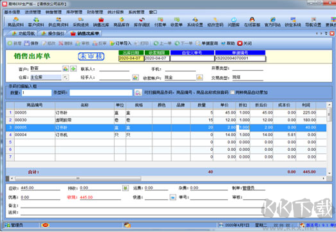Image resolution: width=336 pixels, height=232 pixels.
Task: Click the horizontal scrollbar under the item grid
Action: click(x=167, y=179)
